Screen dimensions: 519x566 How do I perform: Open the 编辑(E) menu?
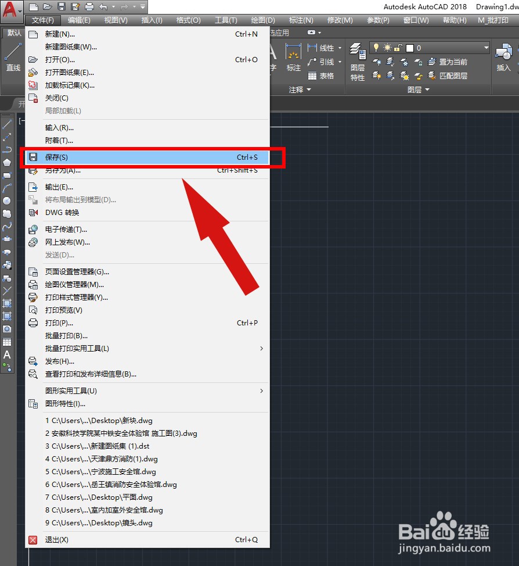pos(79,20)
